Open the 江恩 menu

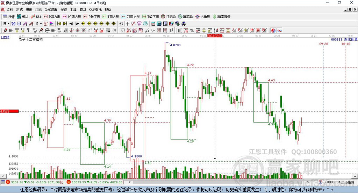click(x=38, y=9)
